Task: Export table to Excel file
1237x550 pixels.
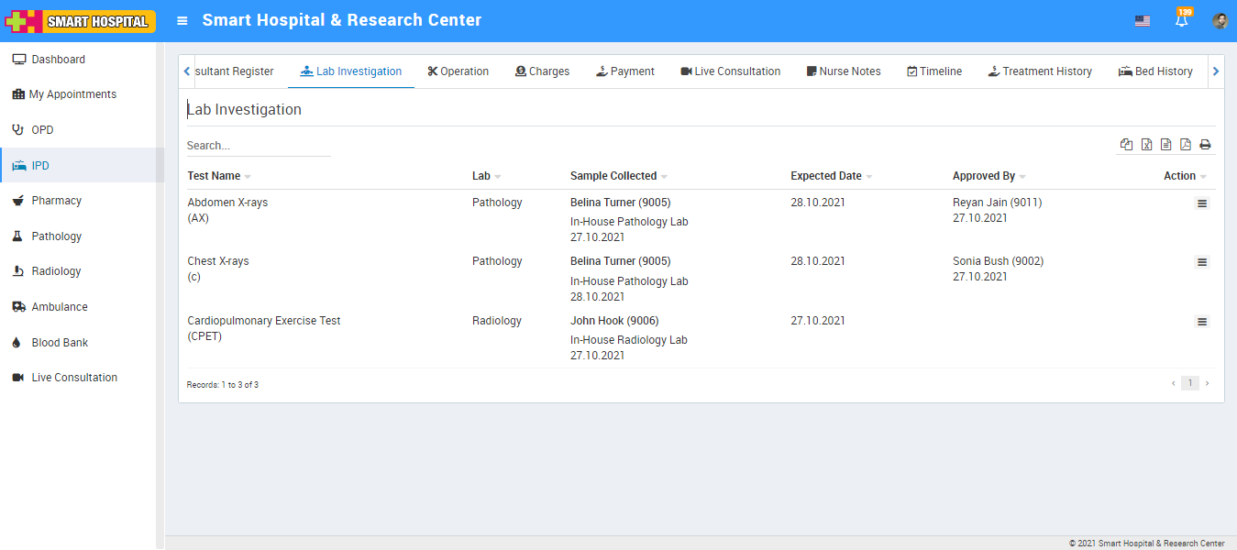Action: [x=1146, y=145]
